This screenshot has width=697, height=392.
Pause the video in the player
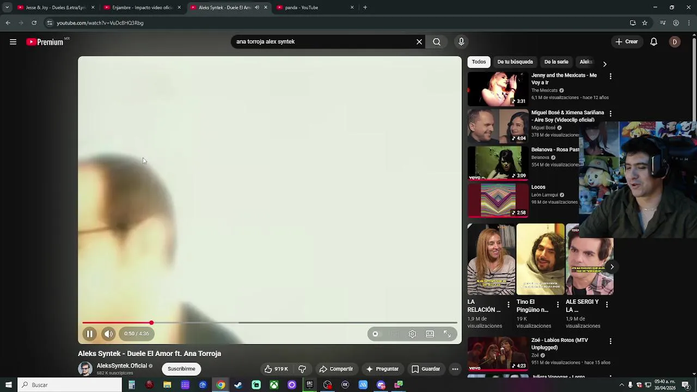pos(90,334)
